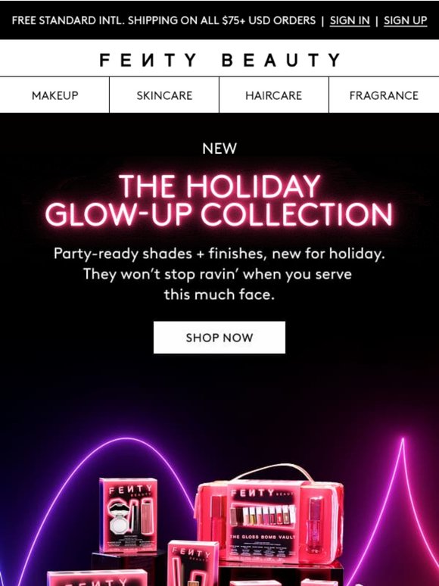The height and width of the screenshot is (586, 439).
Task: Open the SIGN UP link
Action: click(x=405, y=20)
